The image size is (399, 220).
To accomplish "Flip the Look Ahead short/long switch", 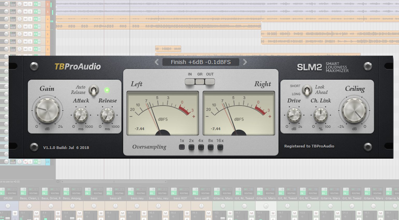I will point(307,90).
